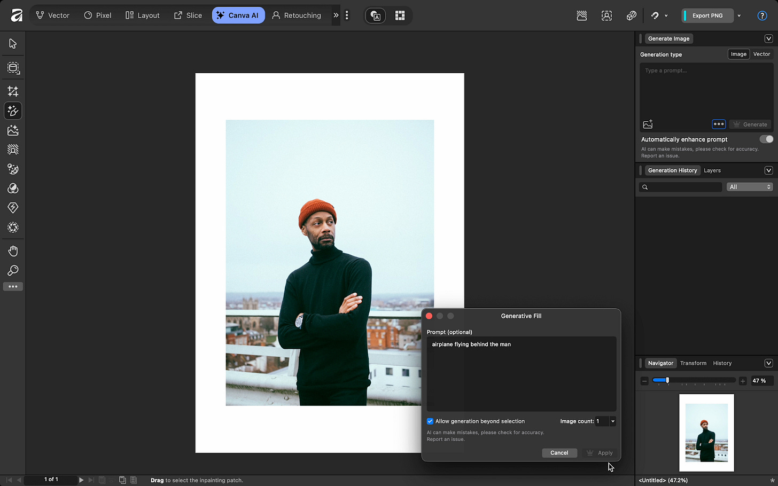
Task: Select the Crop tool in left toolbar
Action: [x=13, y=91]
